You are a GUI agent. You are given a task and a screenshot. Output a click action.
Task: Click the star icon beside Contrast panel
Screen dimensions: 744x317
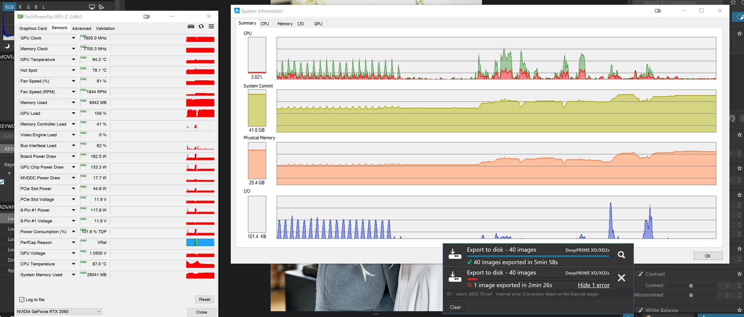click(739, 274)
